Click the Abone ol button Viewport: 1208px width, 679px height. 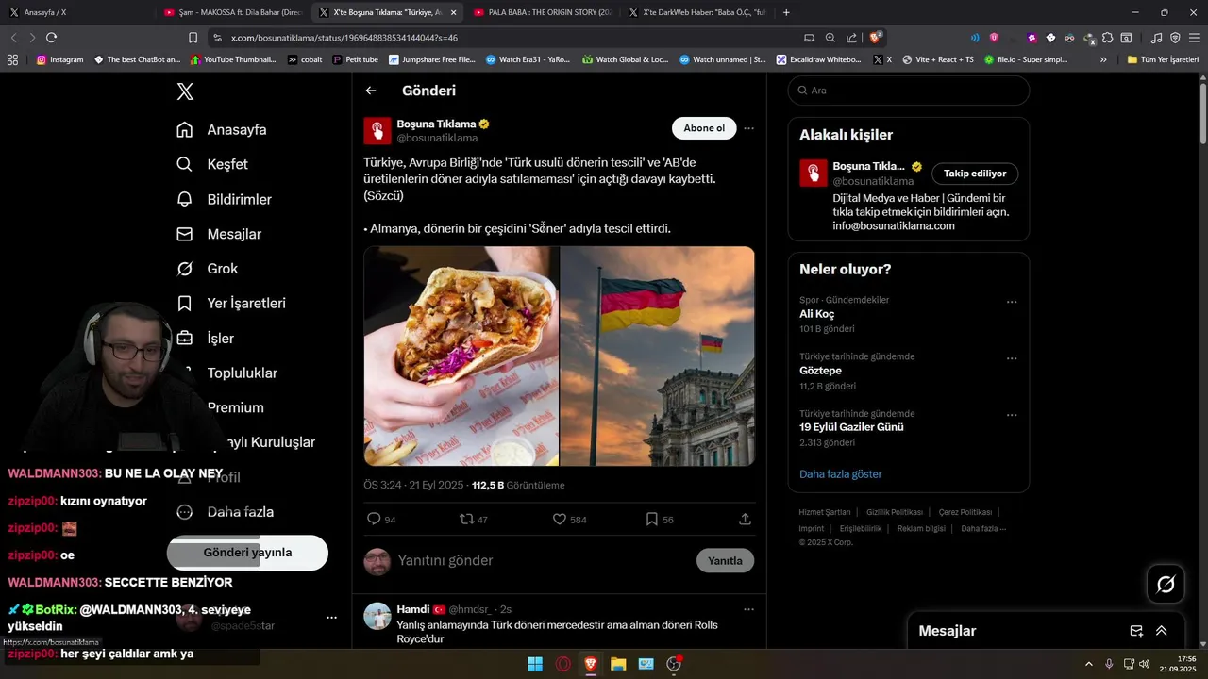[704, 128]
